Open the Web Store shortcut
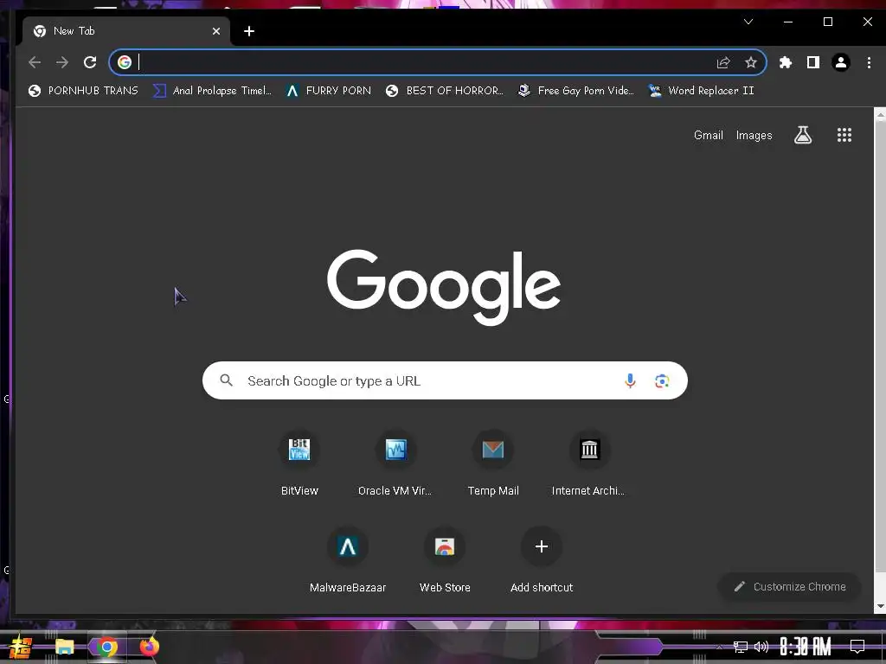This screenshot has width=886, height=664. click(445, 560)
